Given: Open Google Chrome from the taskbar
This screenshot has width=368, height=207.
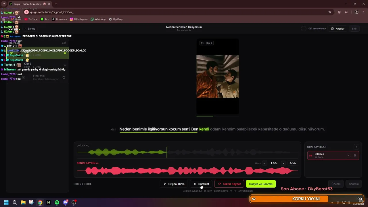Looking at the screenshot, I should pos(40,202).
